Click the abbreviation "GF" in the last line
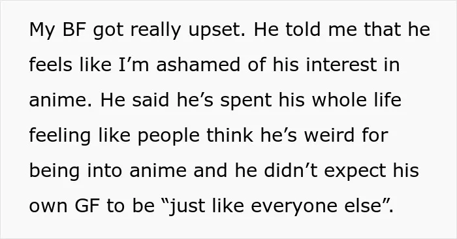 87,206
